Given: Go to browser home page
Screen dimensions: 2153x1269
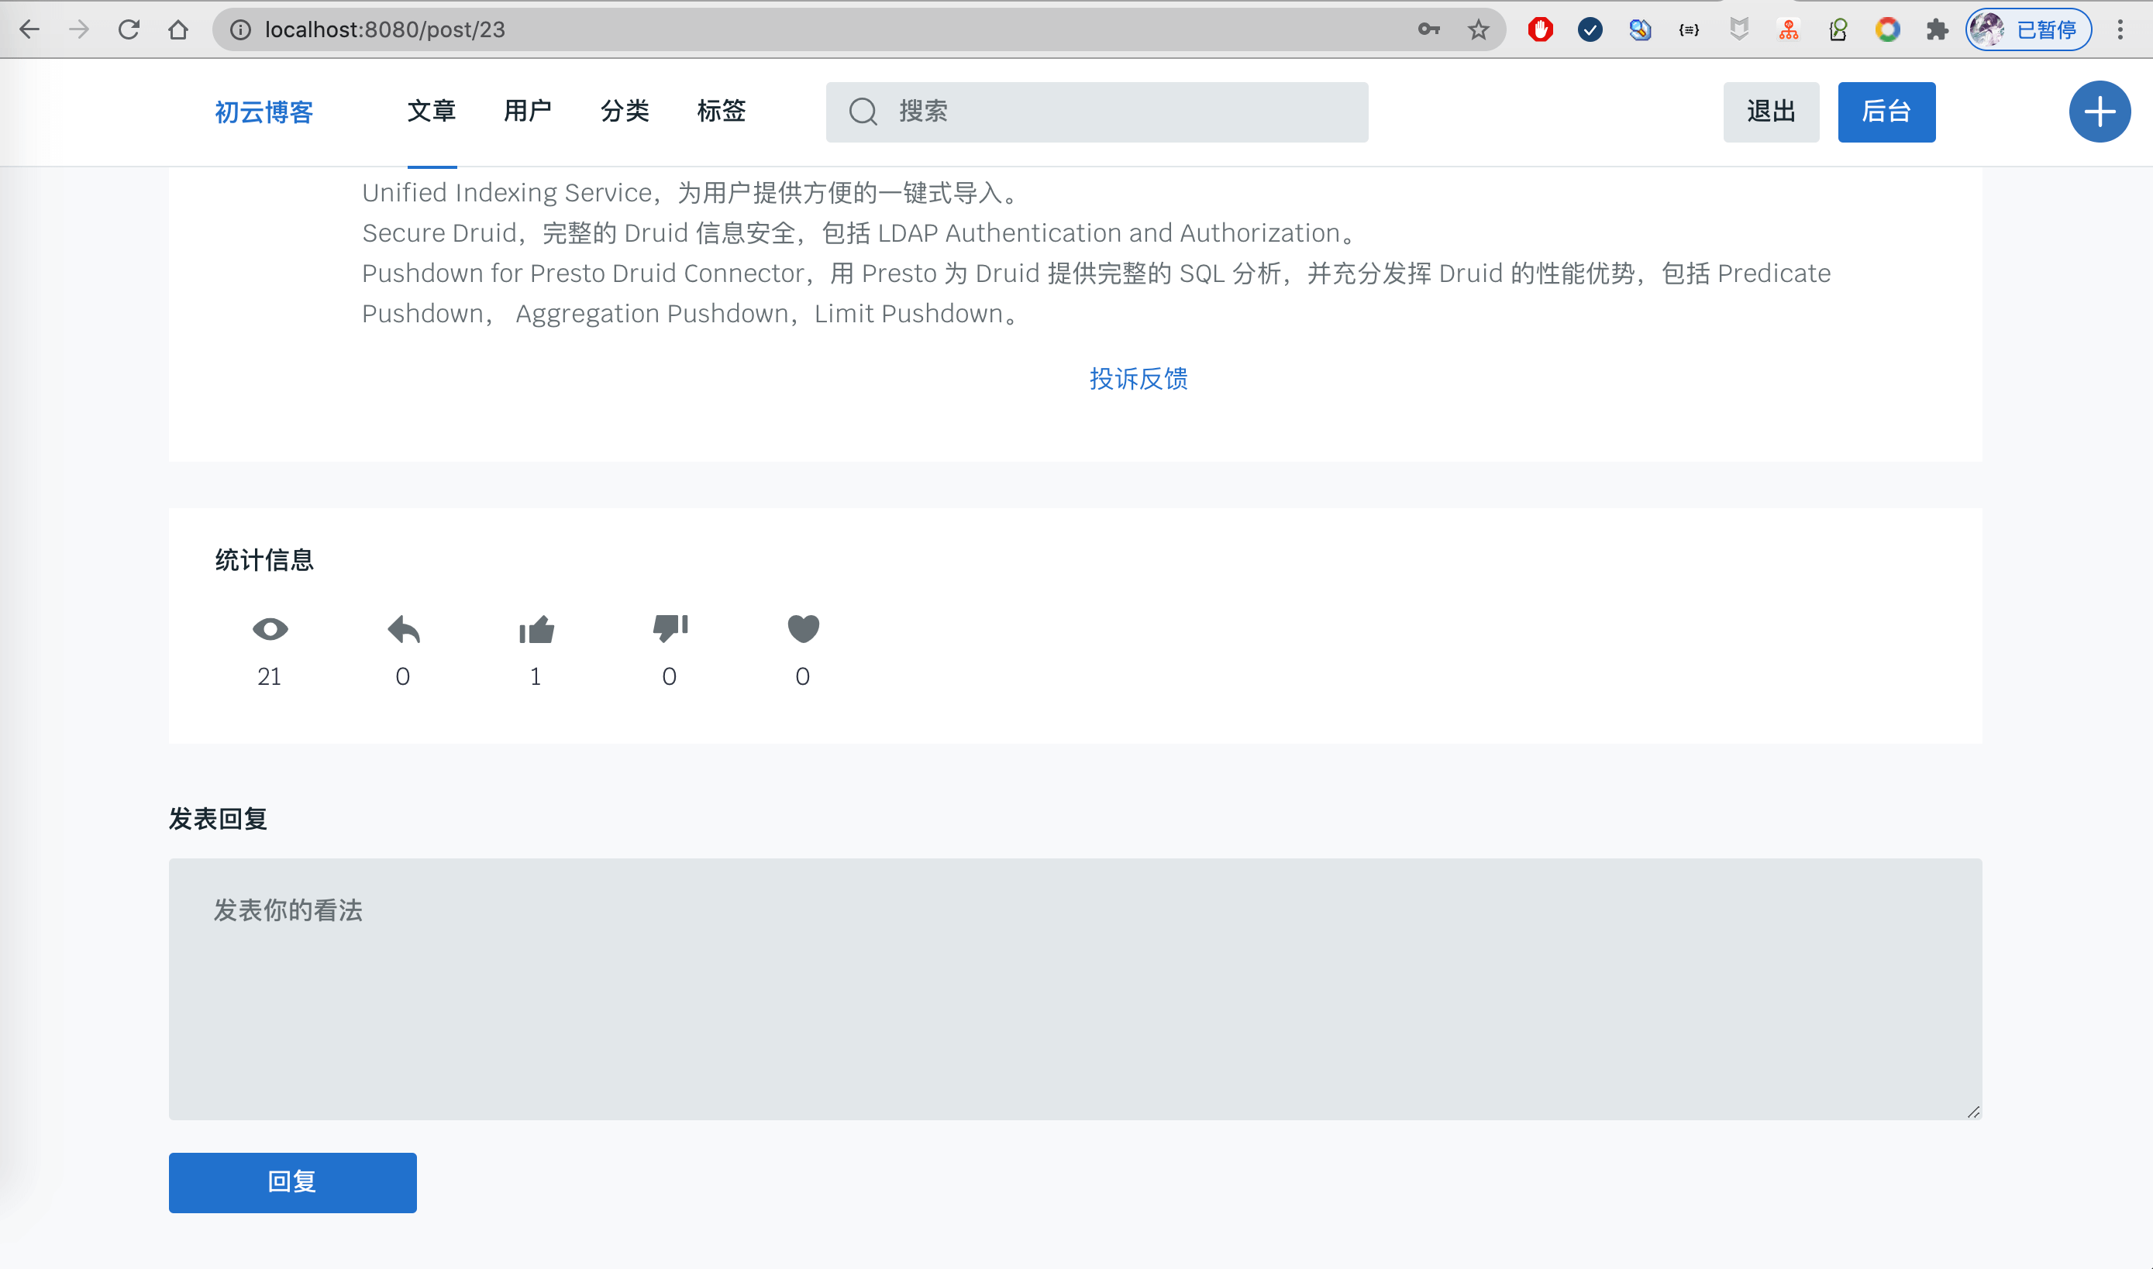Looking at the screenshot, I should [178, 30].
